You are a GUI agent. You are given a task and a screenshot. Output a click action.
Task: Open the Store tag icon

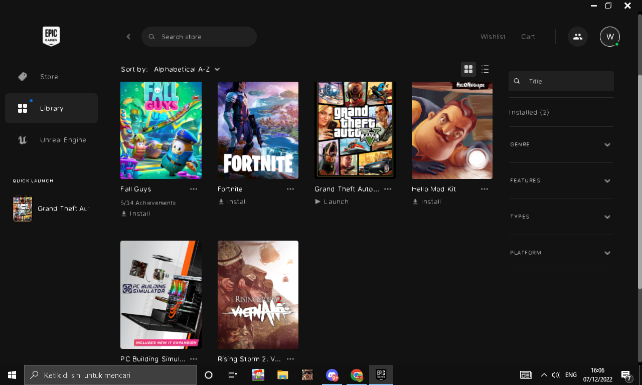(x=23, y=77)
